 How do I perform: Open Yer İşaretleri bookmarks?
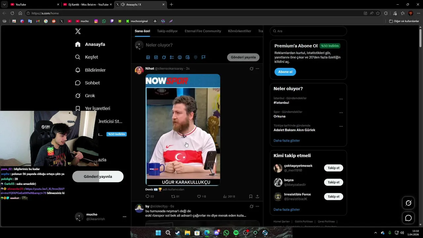93,108
